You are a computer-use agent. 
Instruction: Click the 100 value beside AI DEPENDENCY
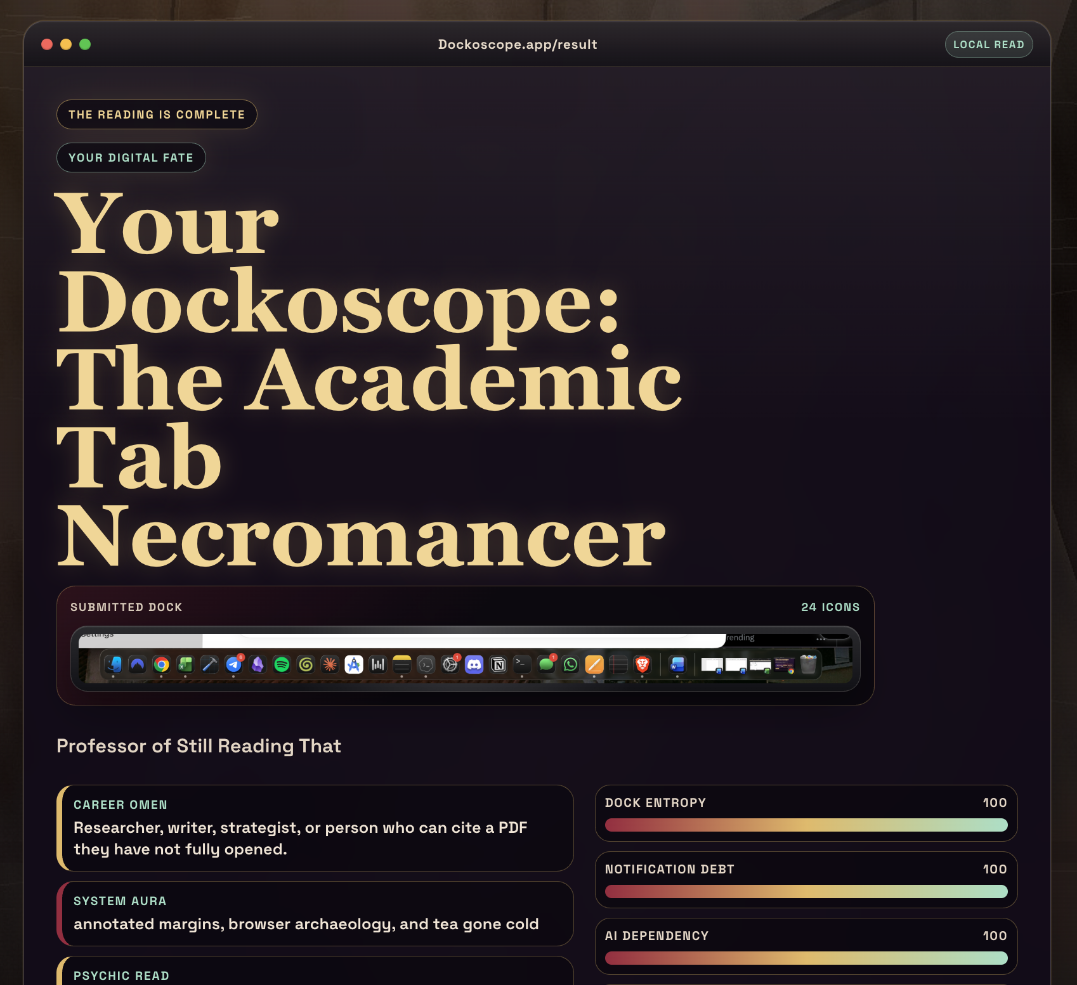click(x=995, y=936)
